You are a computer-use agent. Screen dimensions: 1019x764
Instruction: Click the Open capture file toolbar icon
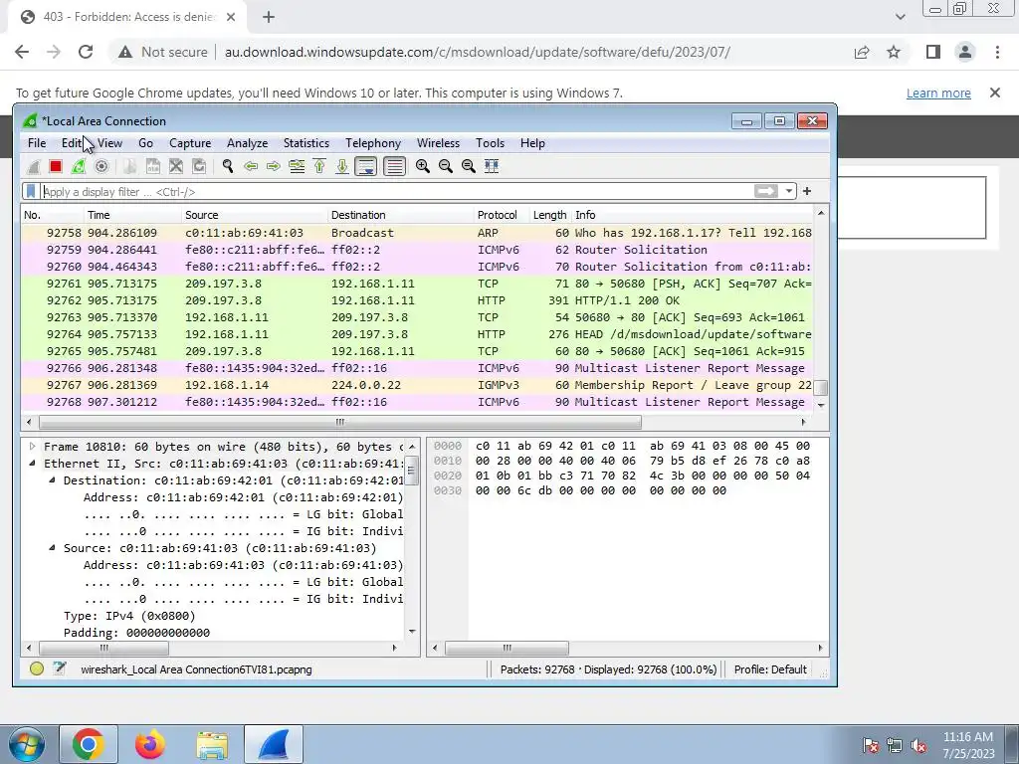[x=130, y=166]
